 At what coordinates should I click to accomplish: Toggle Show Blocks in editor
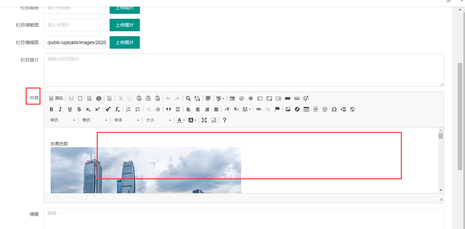(214, 120)
